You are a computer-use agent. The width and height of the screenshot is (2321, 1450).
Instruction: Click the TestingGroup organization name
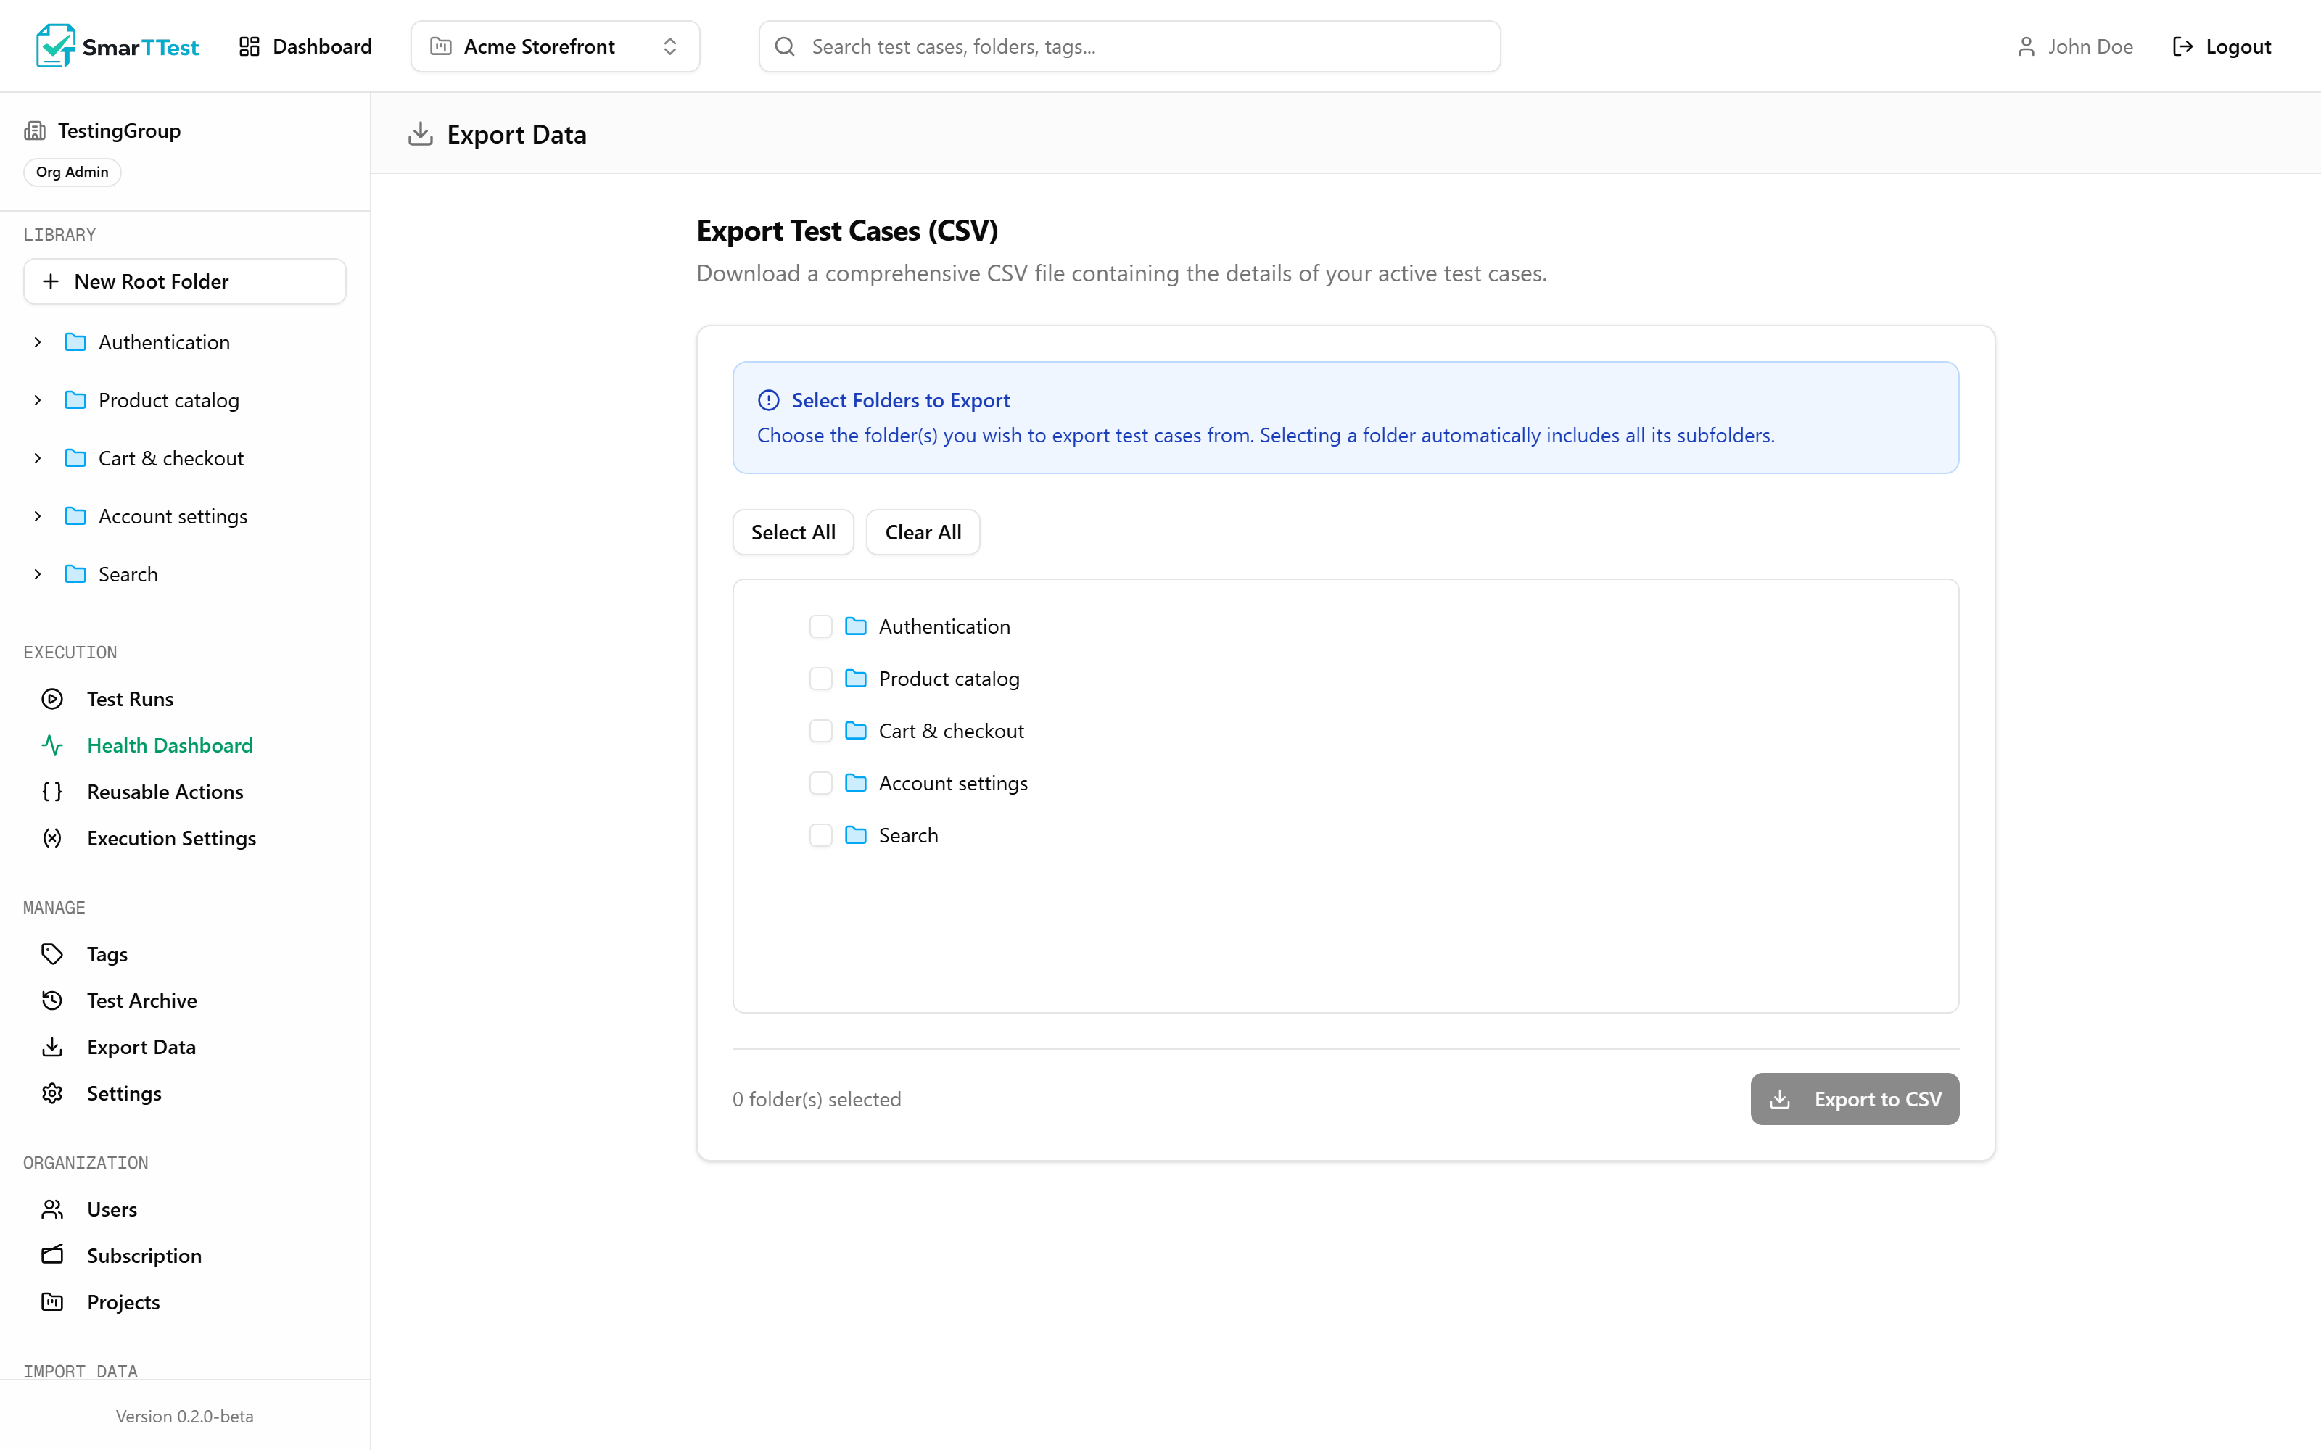click(119, 130)
